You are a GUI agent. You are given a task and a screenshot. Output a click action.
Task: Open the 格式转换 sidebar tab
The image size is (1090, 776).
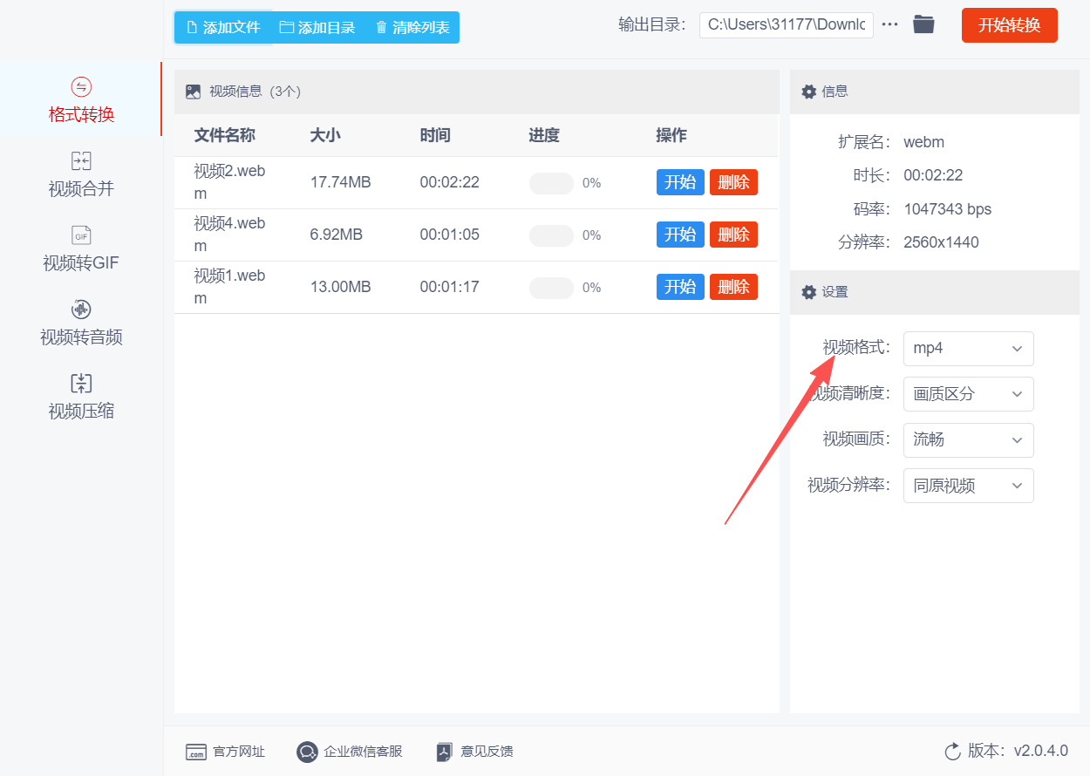click(x=81, y=99)
